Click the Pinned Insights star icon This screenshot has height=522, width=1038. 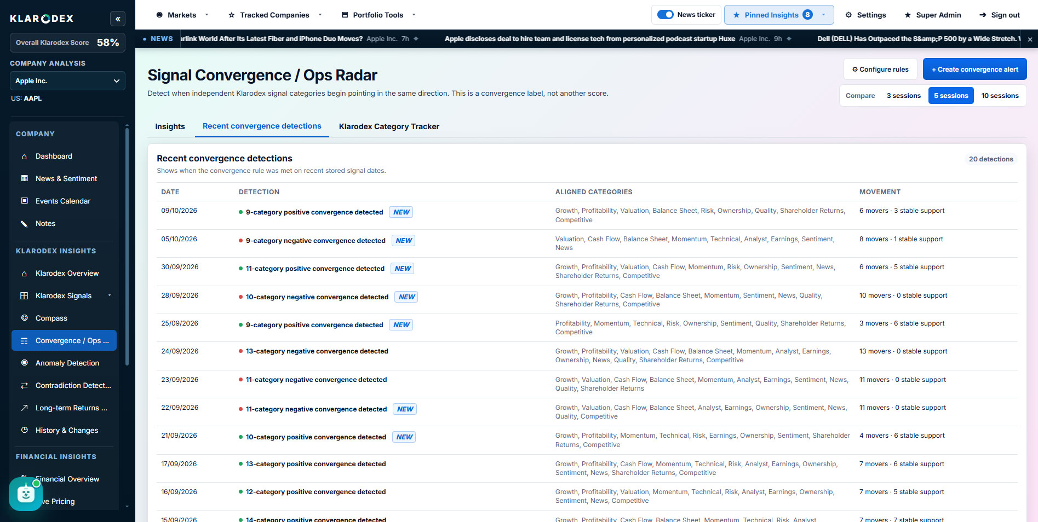click(736, 15)
